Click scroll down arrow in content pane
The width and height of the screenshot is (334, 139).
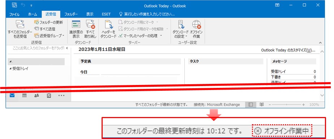322,95
